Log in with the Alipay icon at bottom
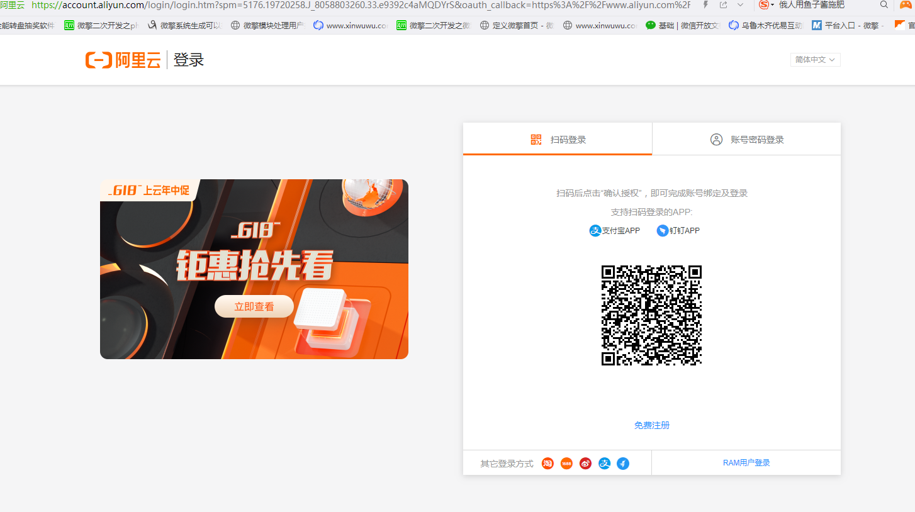This screenshot has width=915, height=512. [x=604, y=464]
